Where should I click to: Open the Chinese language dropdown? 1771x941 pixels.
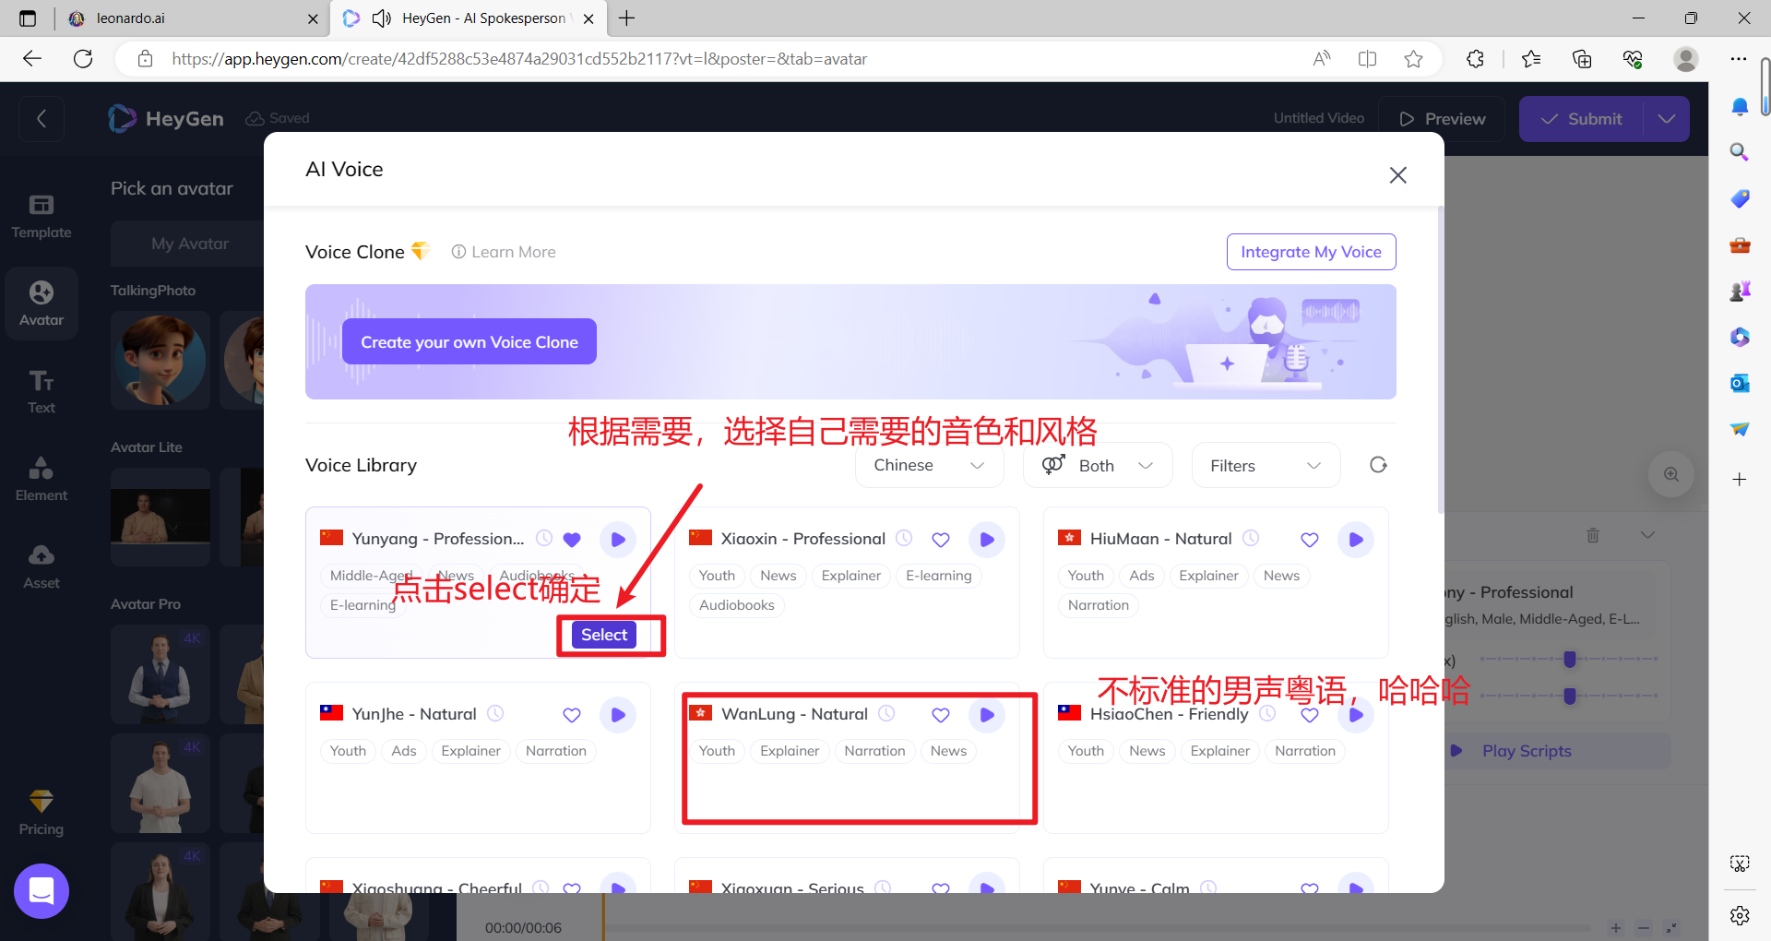(x=929, y=465)
